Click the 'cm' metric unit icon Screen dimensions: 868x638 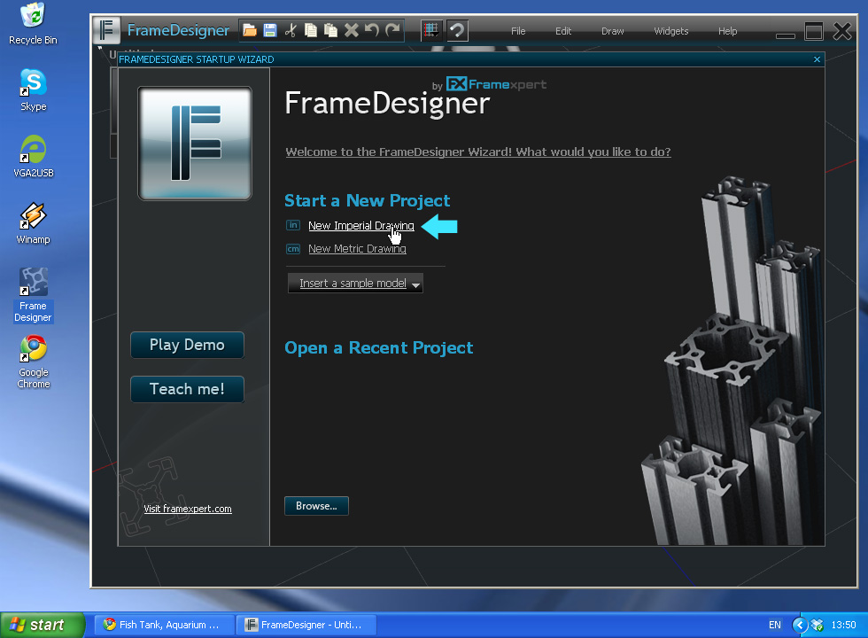pyautogui.click(x=293, y=249)
